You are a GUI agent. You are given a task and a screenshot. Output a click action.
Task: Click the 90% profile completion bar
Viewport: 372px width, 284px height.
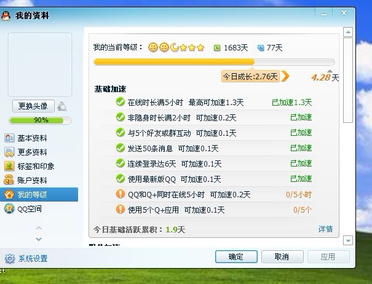coord(40,120)
